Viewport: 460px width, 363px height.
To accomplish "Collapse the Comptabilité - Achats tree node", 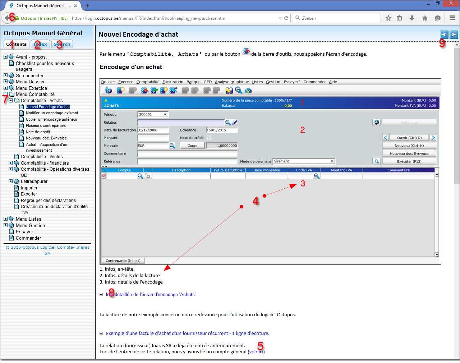I will coord(10,101).
